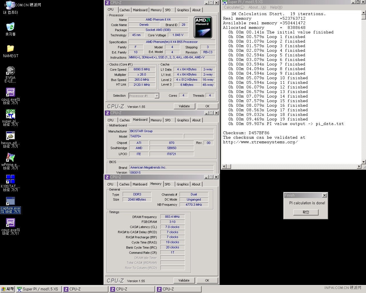Open Graphics tab in top CPU-Z window
This screenshot has width=366, height=293.
click(x=183, y=10)
